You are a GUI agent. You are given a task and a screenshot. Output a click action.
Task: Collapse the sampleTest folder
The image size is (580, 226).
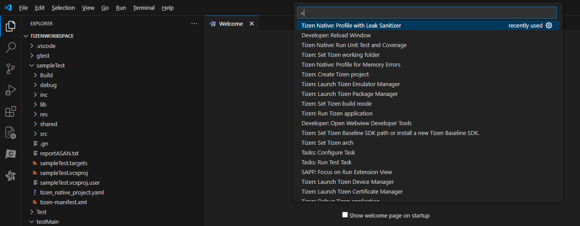[50, 65]
